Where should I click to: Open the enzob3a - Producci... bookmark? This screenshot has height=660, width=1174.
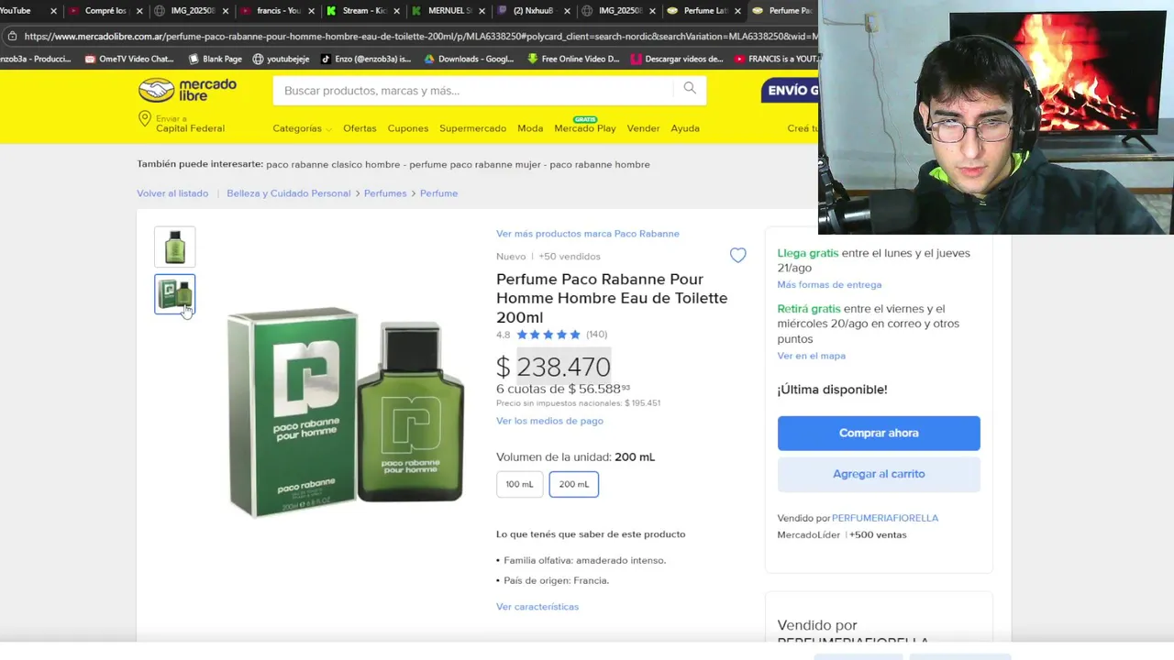[x=36, y=59]
